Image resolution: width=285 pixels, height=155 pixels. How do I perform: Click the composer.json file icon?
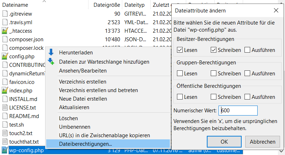[5, 39]
